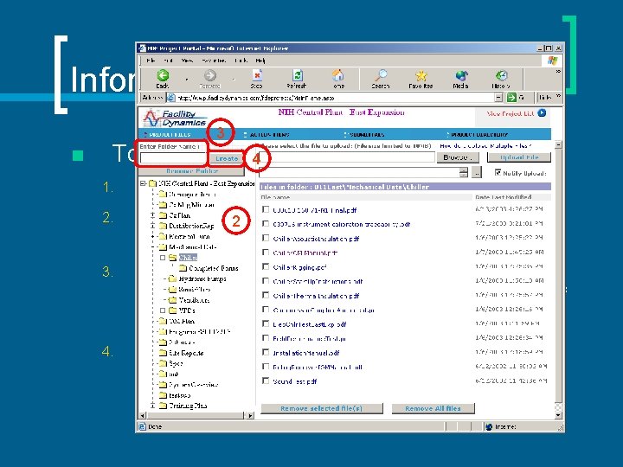Toggle expander box beside Chiller folder

pyautogui.click(x=163, y=258)
